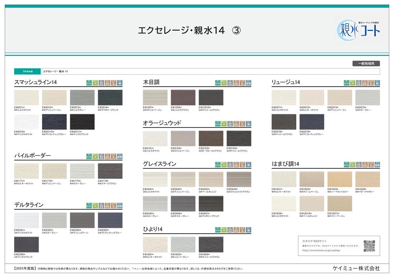Image resolution: width=394 pixels, height=277 pixels.
Task: Click the EW1884 MWチャコールブラウン sample thumbnail
Action: [x=211, y=244]
